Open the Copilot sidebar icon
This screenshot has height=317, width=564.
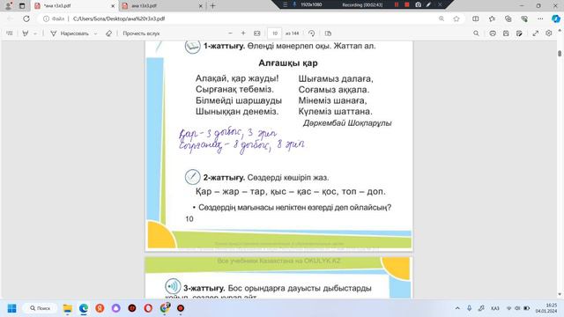click(x=556, y=18)
